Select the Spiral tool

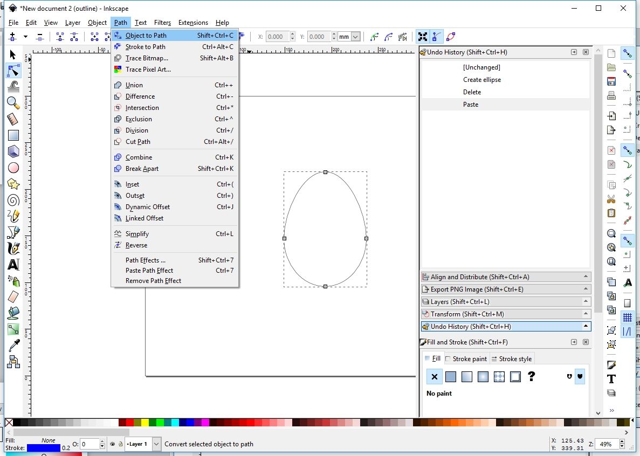(x=13, y=201)
